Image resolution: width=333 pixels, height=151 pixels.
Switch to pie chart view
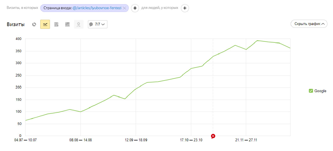pos(34,24)
